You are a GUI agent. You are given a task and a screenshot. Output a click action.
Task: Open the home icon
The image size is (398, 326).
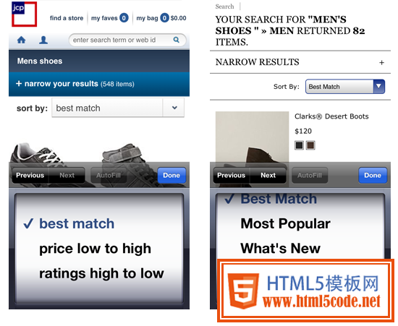click(21, 40)
